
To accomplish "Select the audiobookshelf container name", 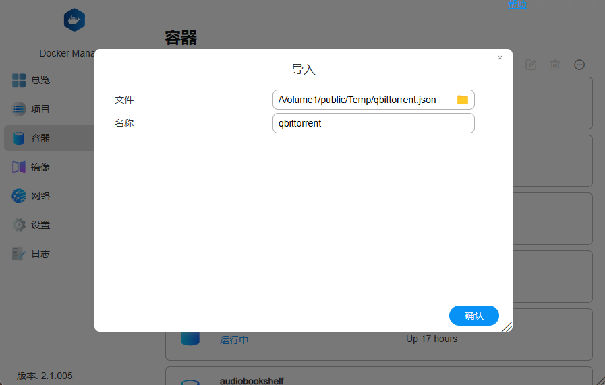I will 252,381.
